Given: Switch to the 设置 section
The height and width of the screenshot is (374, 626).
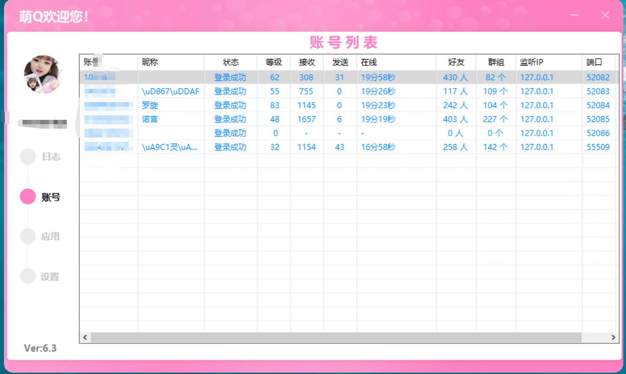Looking at the screenshot, I should tap(50, 276).
